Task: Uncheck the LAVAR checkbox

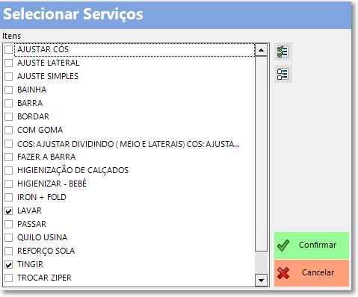Action: (x=9, y=211)
